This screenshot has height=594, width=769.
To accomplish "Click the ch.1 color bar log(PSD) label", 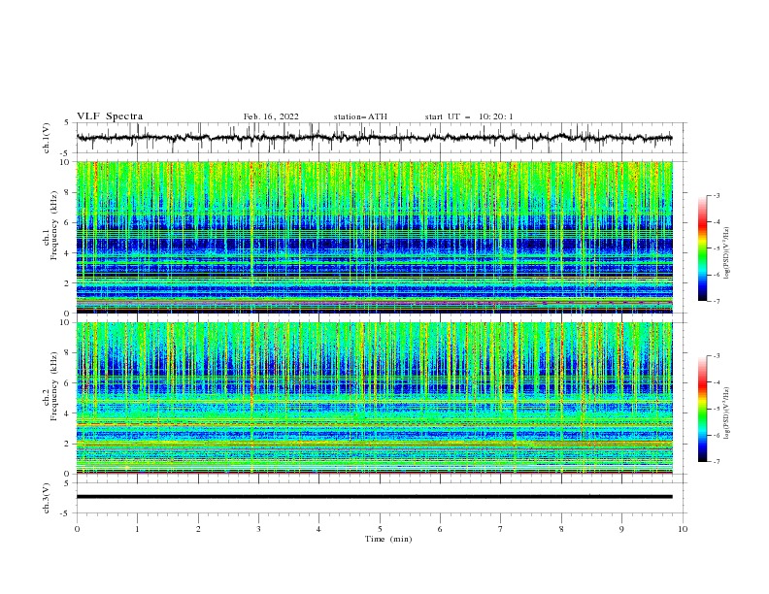I will pyautogui.click(x=726, y=253).
